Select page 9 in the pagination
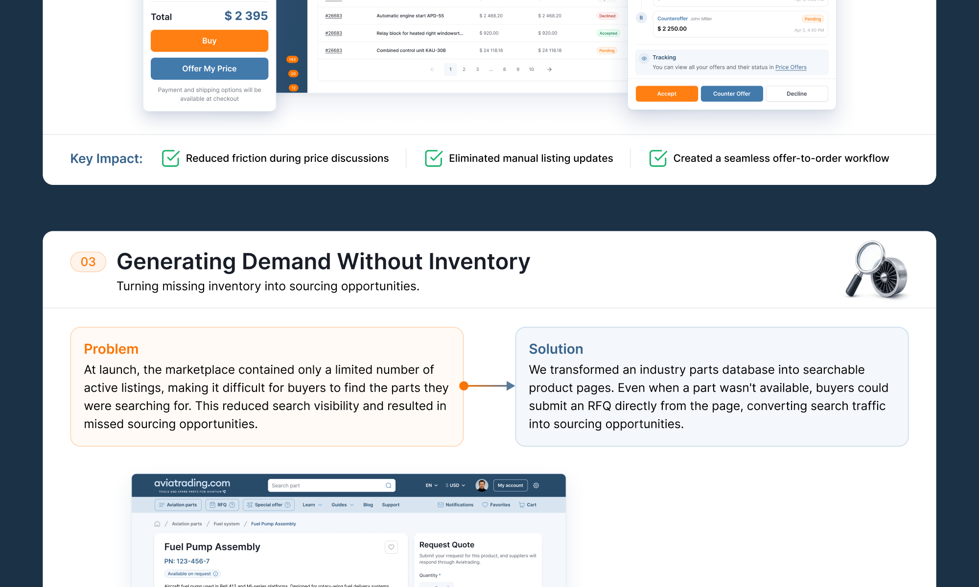Viewport: 979px width, 587px height. pos(518,69)
